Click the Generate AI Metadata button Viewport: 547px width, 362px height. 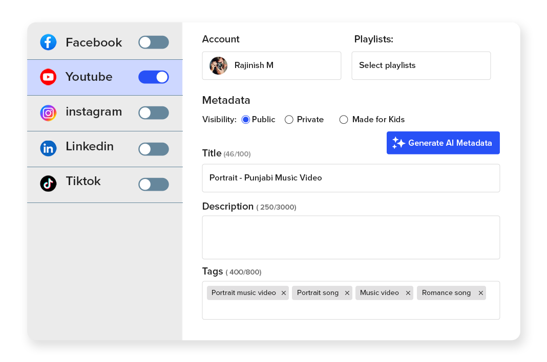coord(443,143)
